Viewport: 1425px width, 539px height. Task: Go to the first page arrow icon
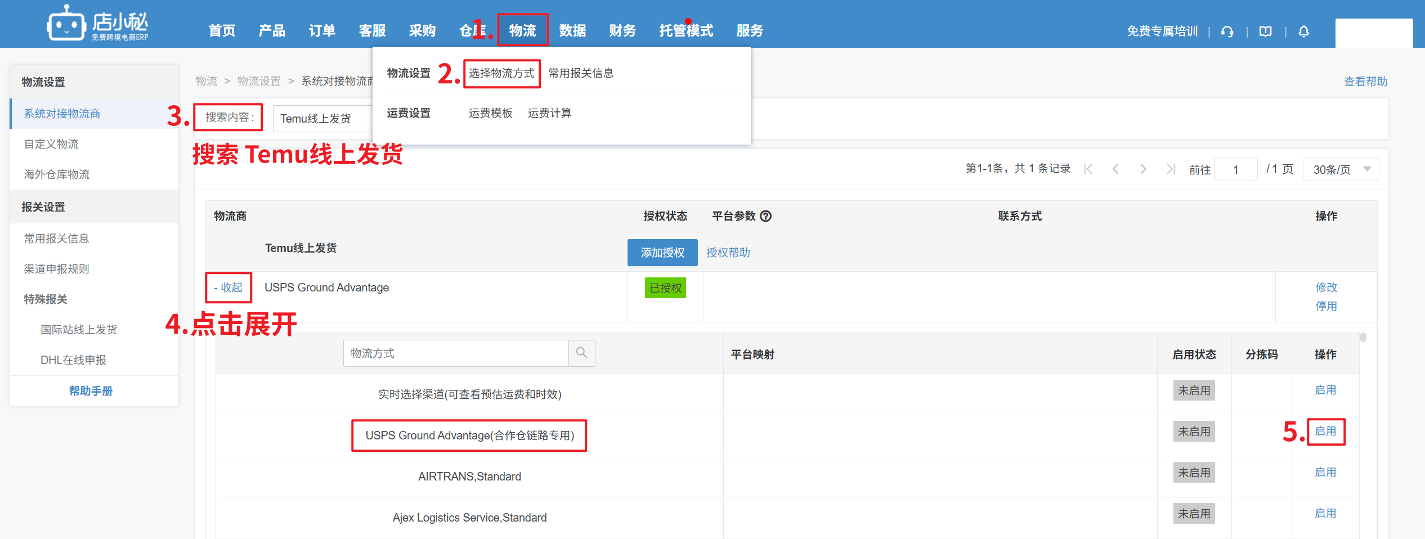(1088, 169)
